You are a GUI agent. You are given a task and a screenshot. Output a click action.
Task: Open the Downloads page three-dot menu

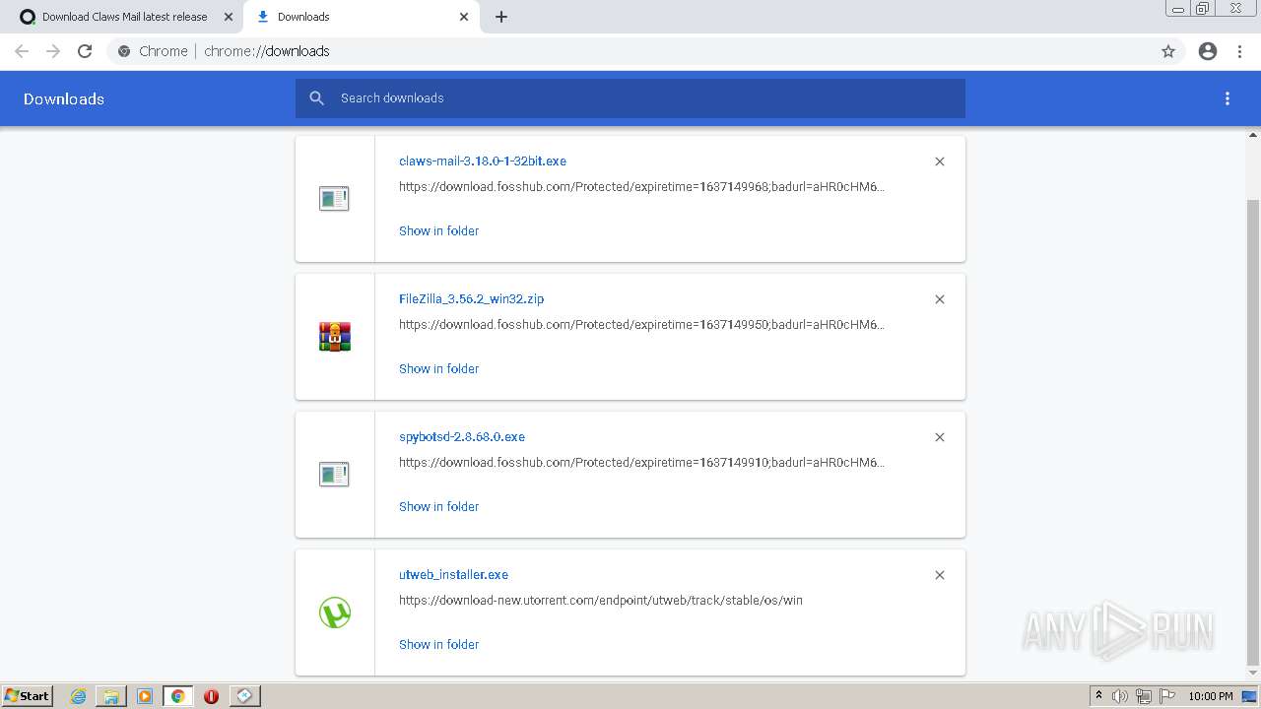click(1228, 98)
